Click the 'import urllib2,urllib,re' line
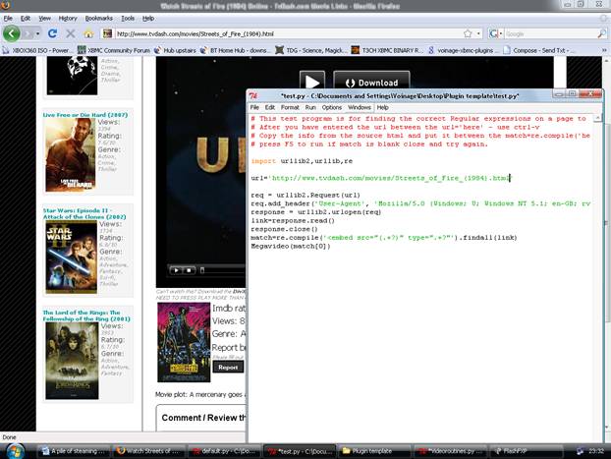Viewport: 611px width, 459px height. (302, 161)
